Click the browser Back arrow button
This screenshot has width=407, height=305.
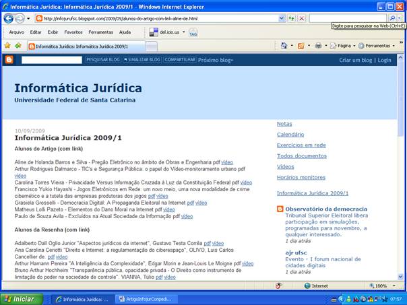[9, 19]
